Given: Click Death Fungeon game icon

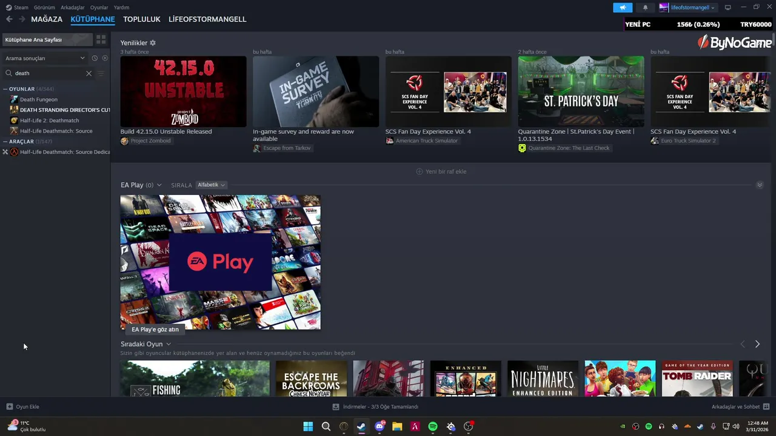Looking at the screenshot, I should tap(14, 99).
